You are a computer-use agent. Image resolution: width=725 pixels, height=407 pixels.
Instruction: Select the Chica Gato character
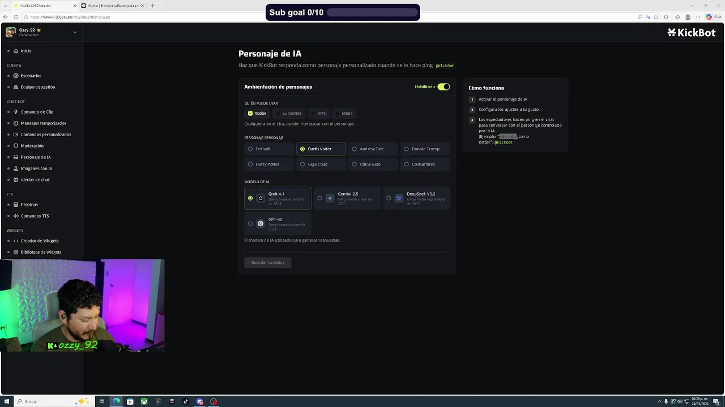[x=373, y=164]
